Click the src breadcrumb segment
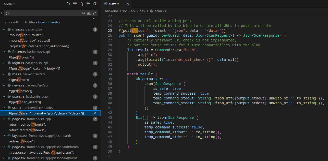Image resolution: width=328 pixels, height=161 pixels. pos(125,11)
